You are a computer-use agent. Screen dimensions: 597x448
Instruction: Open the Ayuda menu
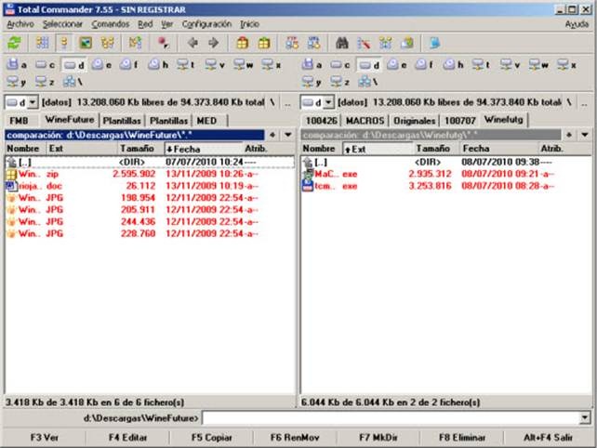point(577,24)
